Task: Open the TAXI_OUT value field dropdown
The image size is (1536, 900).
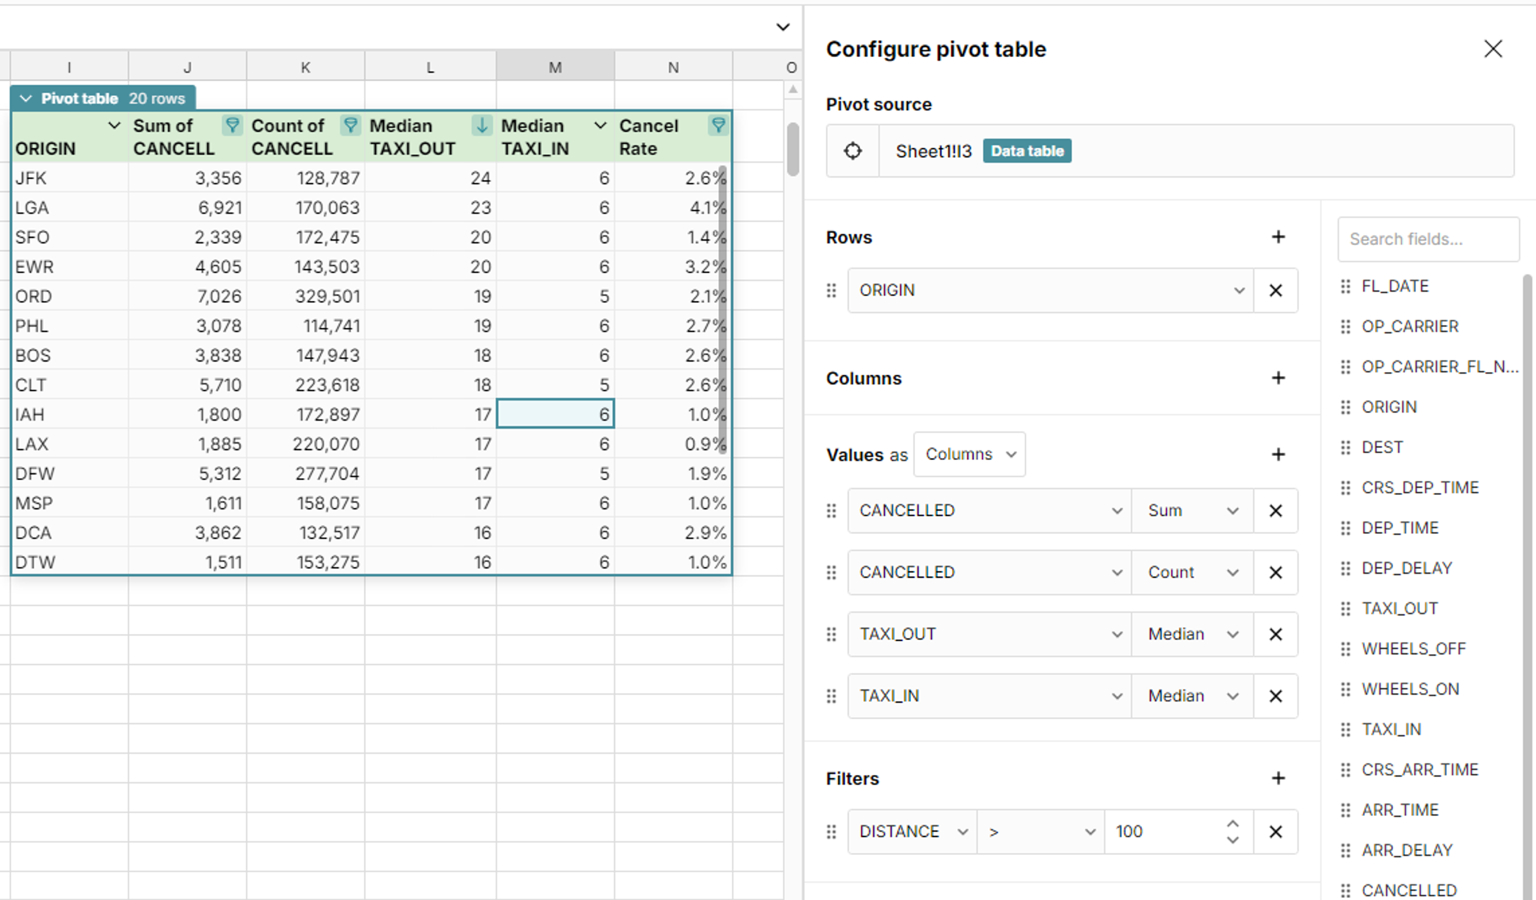Action: click(x=990, y=634)
